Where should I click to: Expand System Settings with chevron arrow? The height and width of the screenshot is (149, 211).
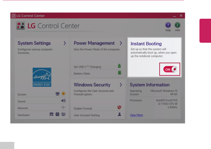tap(65, 43)
